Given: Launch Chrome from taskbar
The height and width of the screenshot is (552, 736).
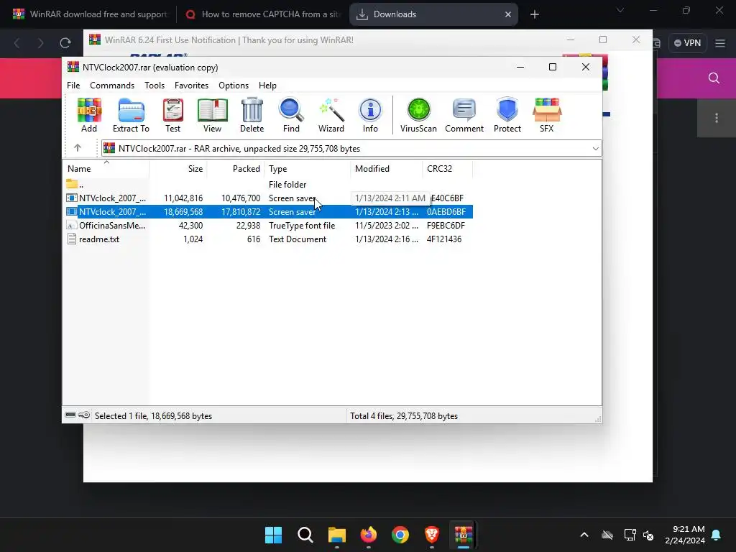Looking at the screenshot, I should 400,535.
